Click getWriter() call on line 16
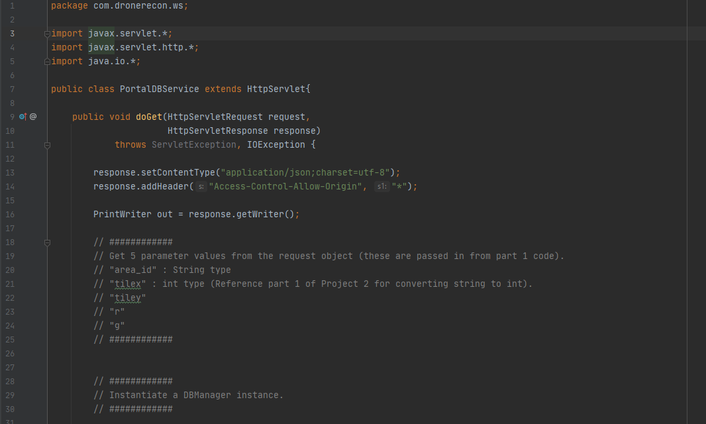706x424 pixels. click(266, 215)
